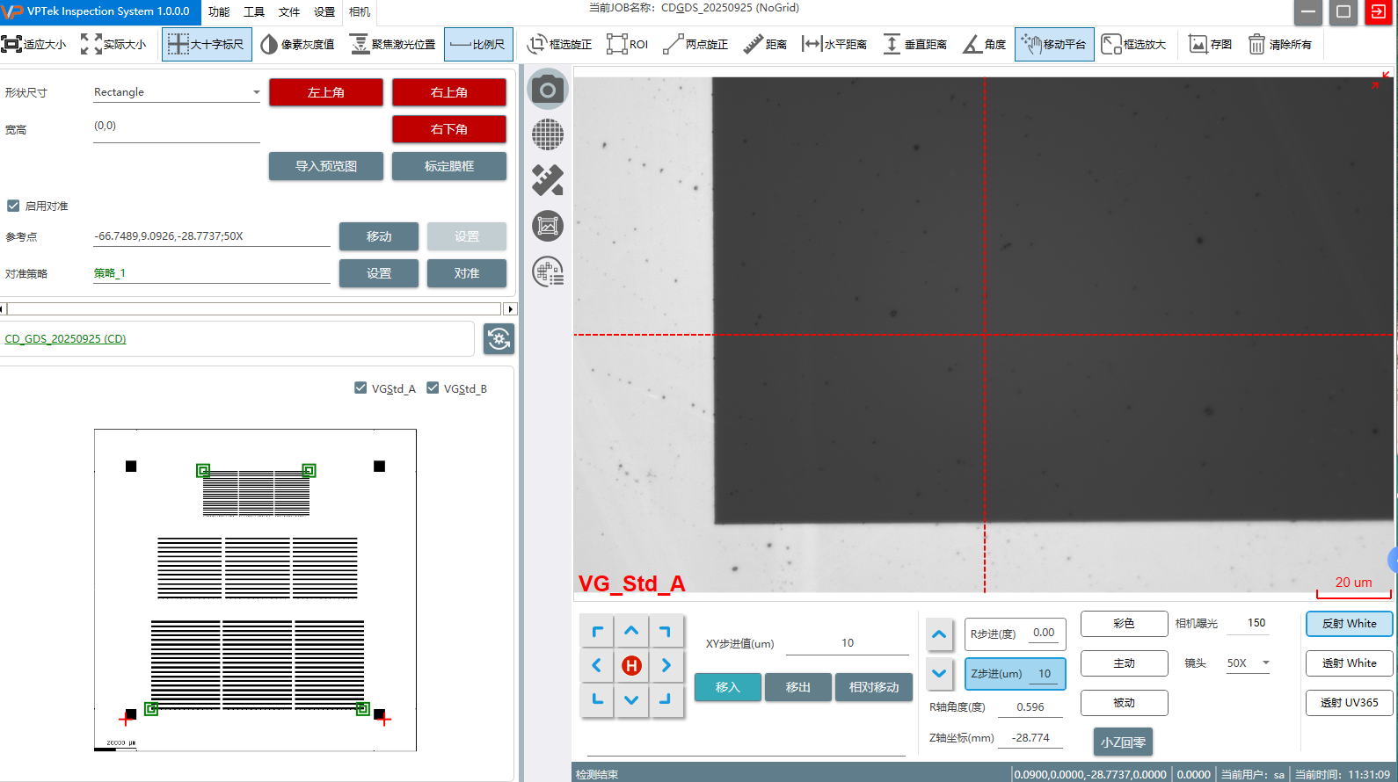Expand the 50X lens dropdown

[x=1266, y=663]
